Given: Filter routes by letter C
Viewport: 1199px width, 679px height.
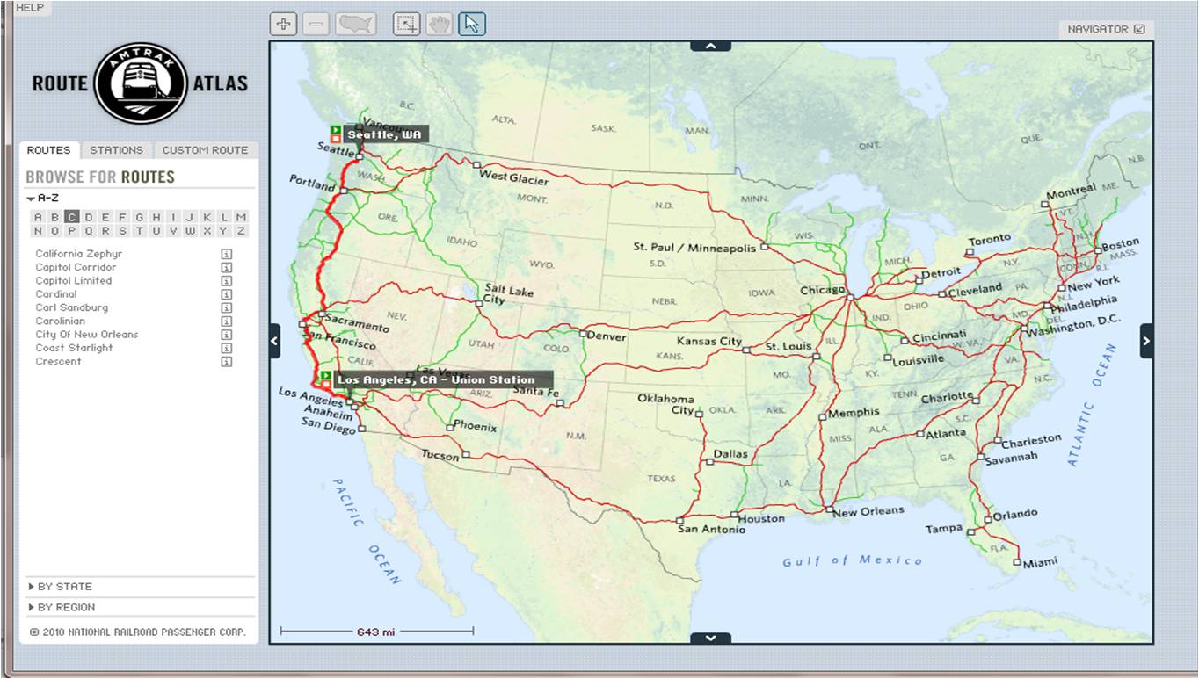Looking at the screenshot, I should coord(71,217).
